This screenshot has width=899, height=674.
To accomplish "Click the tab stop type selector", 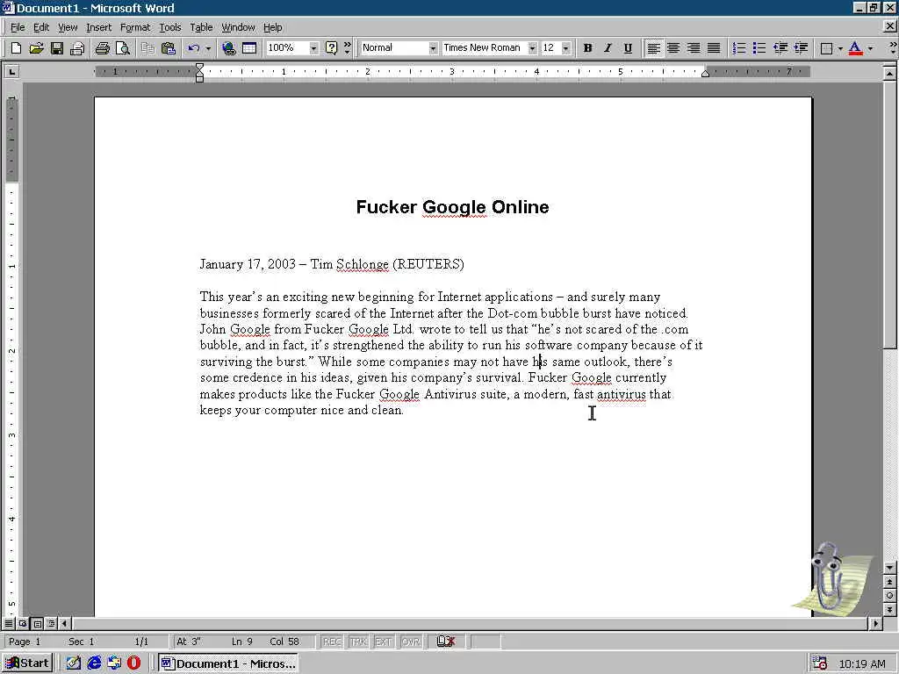I will [11, 72].
